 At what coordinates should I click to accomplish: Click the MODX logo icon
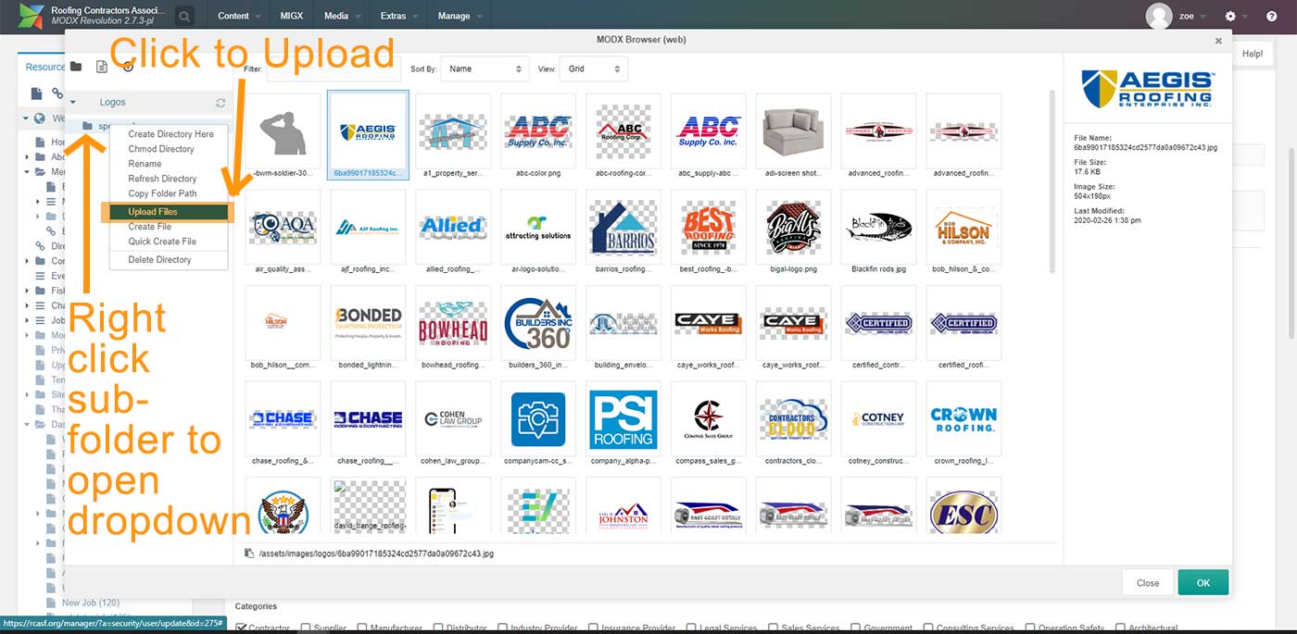coord(31,16)
